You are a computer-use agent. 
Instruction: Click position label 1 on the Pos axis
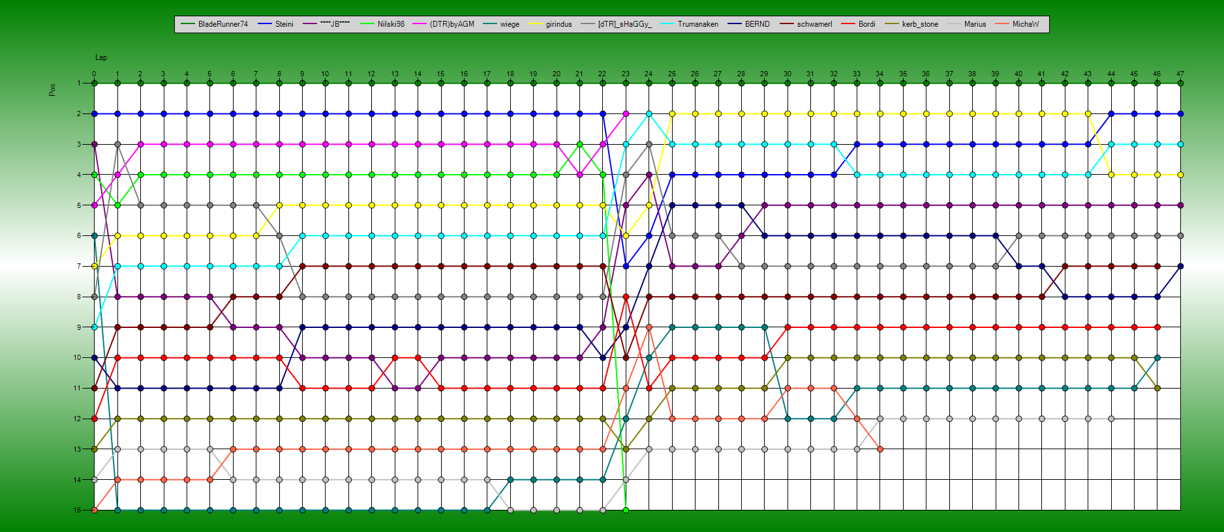pos(79,83)
